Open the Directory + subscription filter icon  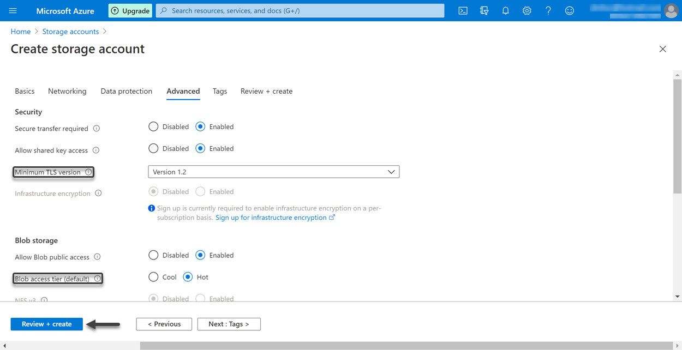(484, 11)
